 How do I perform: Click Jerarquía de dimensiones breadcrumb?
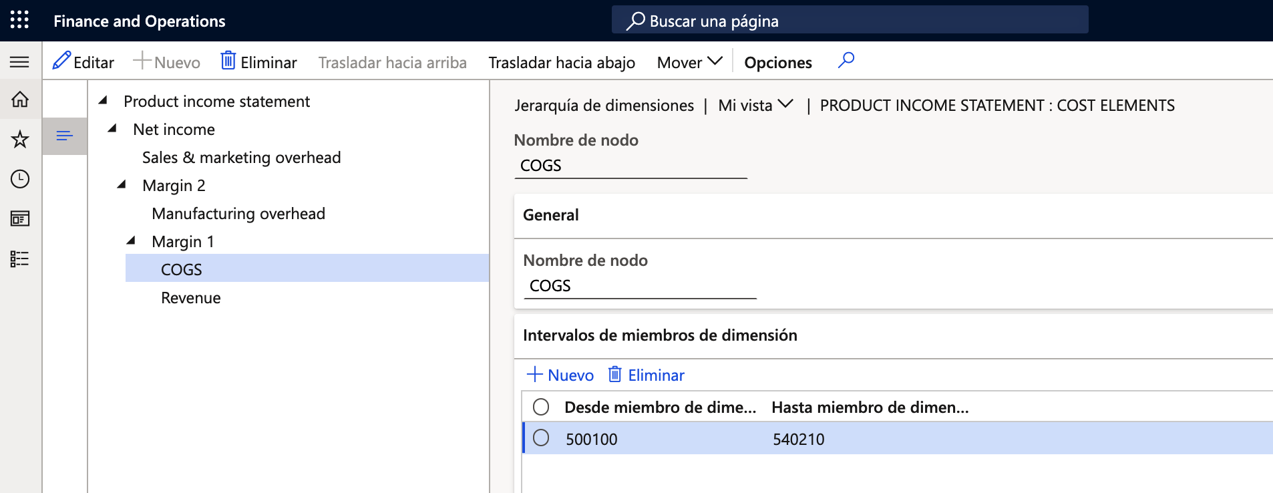tap(604, 106)
